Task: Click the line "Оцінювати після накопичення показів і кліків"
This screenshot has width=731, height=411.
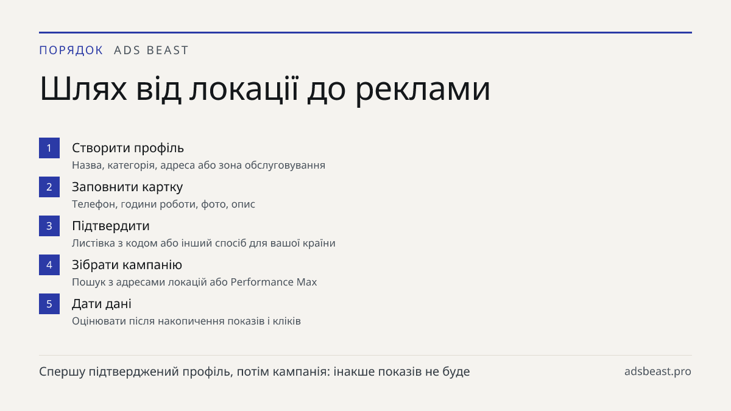Action: coord(186,321)
